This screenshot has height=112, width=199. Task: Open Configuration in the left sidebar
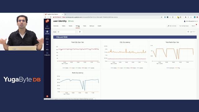47,54
